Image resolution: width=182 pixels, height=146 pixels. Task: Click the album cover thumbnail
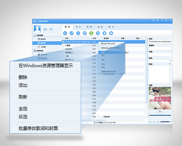[160, 98]
